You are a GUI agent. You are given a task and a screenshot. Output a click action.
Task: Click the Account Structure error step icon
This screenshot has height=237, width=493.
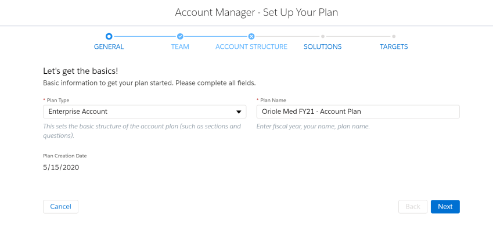coord(251,37)
